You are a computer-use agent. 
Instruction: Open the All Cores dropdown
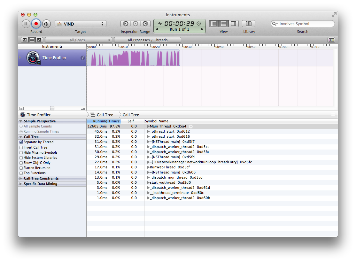(79, 40)
